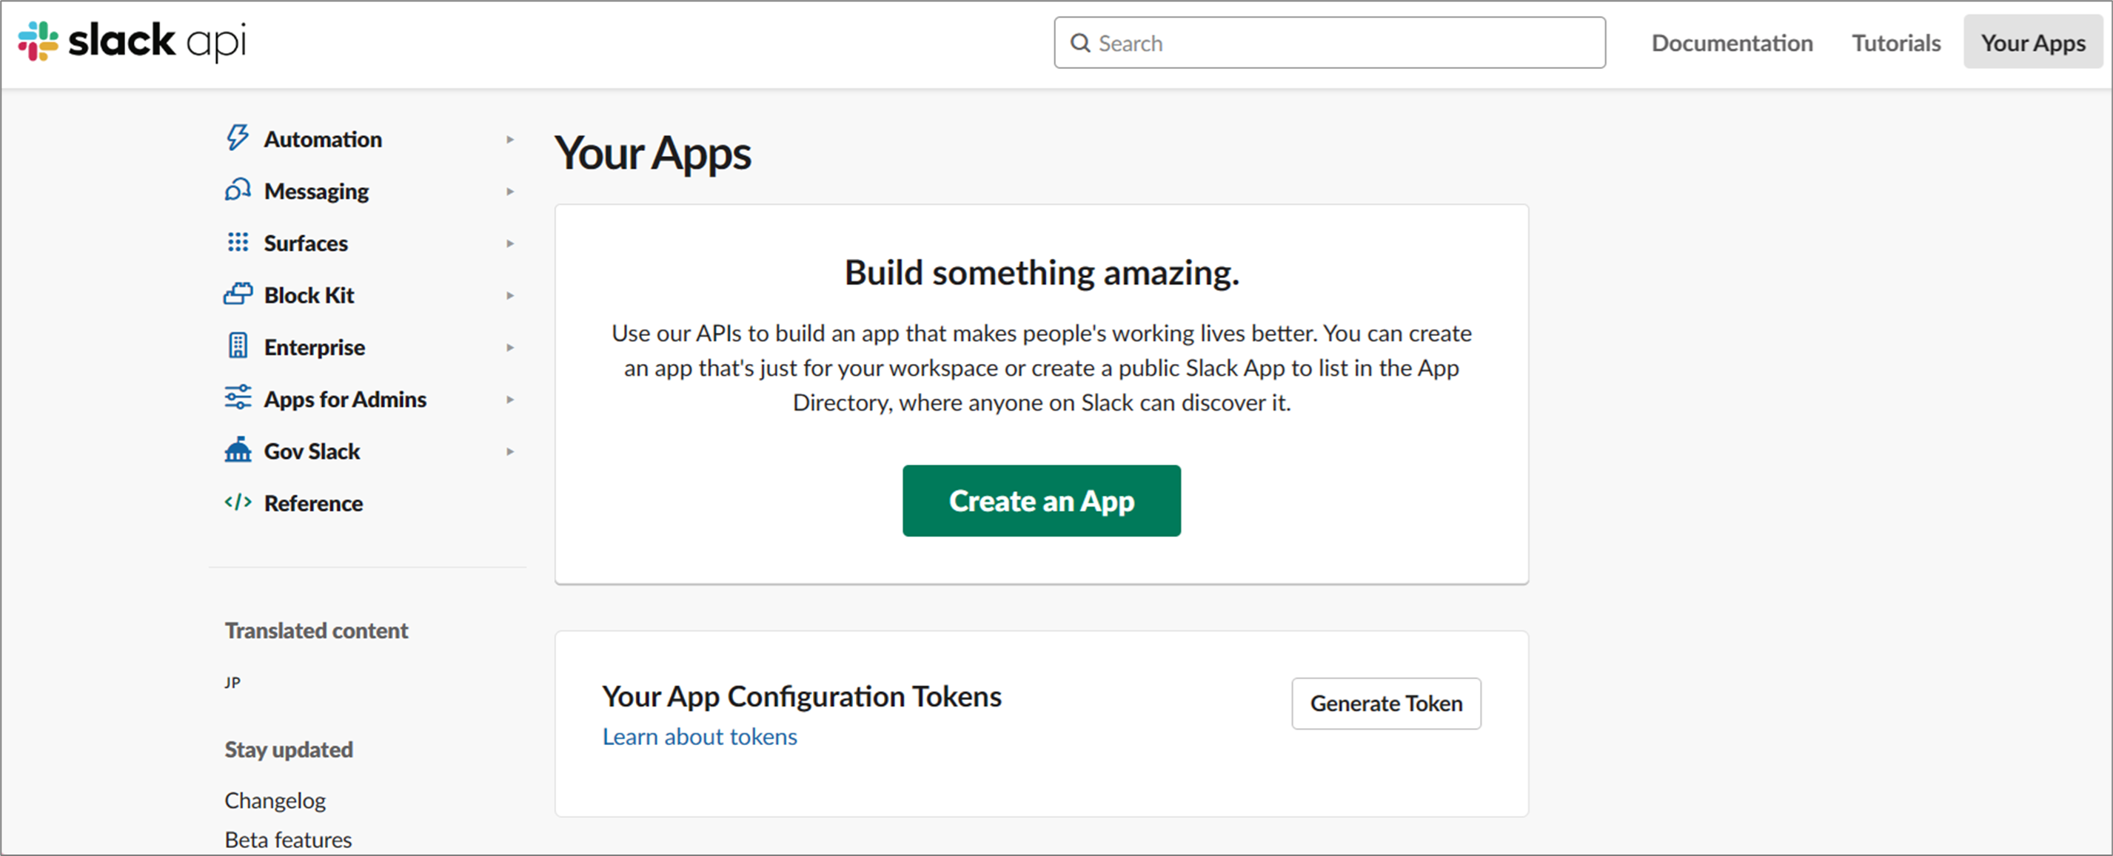Click the Messaging chat bubble icon
Viewport: 2113px width, 856px height.
(x=237, y=189)
